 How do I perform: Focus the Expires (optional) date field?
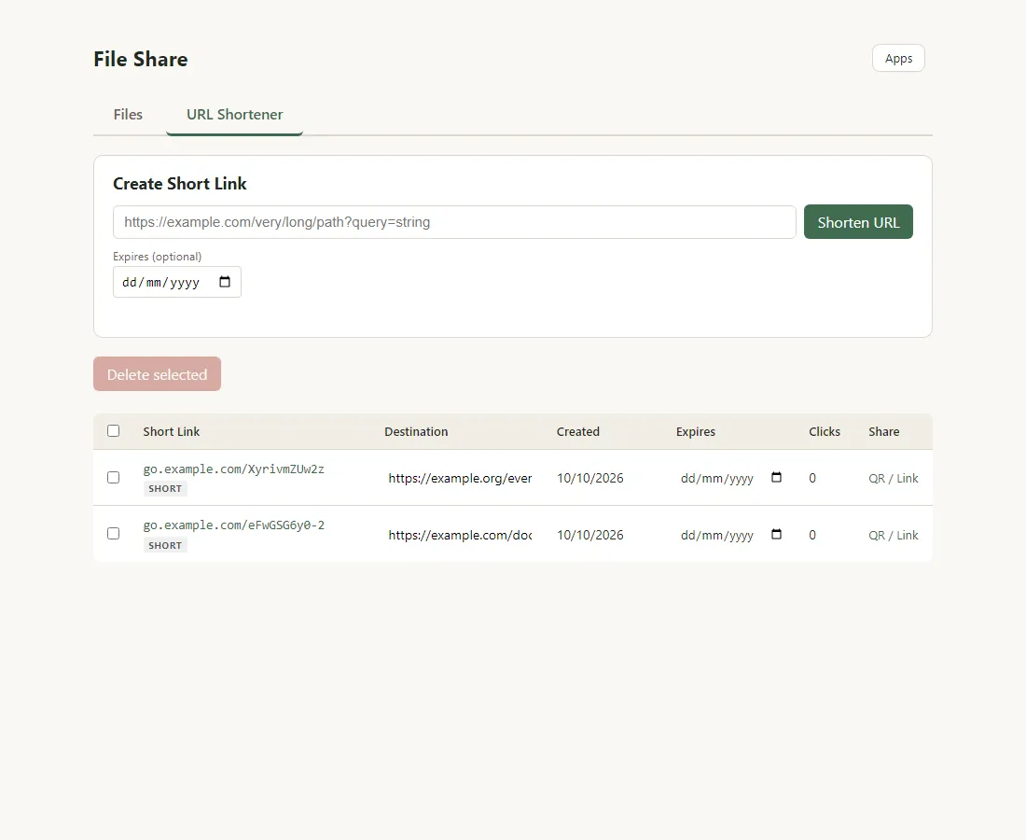point(176,282)
